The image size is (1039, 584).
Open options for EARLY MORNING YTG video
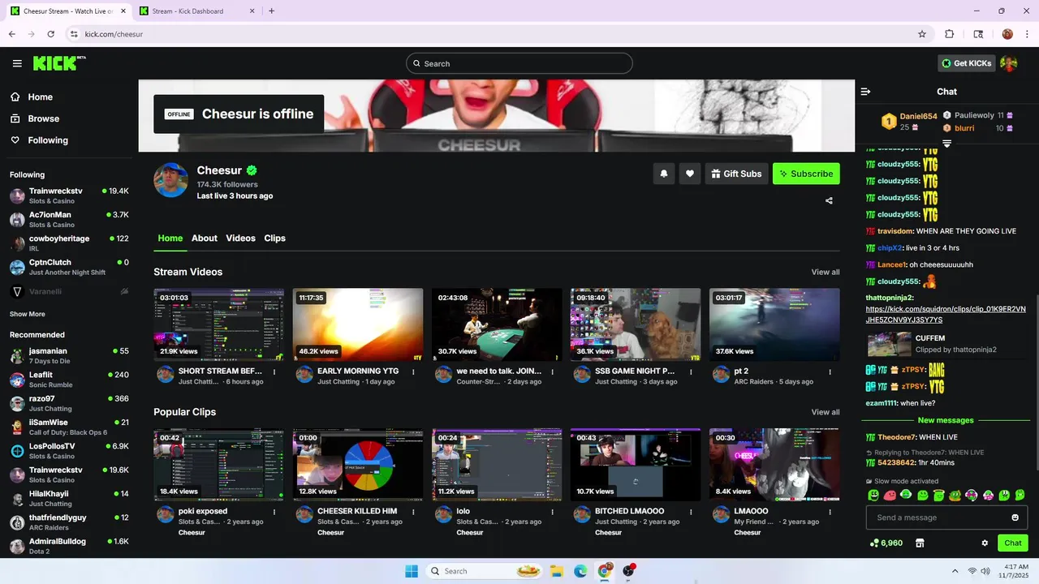tap(413, 372)
